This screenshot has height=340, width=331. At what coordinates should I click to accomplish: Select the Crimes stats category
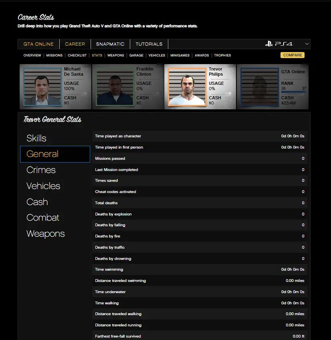pos(41,170)
